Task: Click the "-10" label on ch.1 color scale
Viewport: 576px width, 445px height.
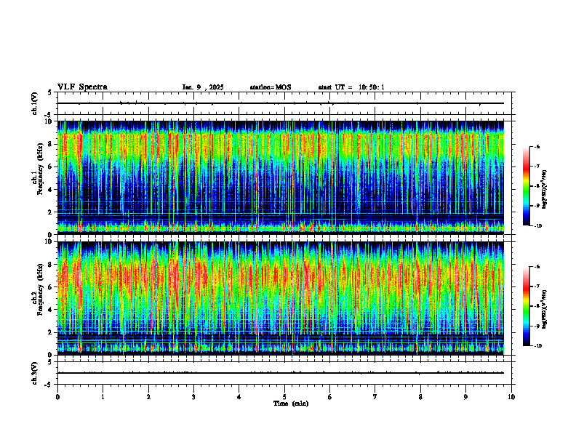Action: click(x=538, y=226)
